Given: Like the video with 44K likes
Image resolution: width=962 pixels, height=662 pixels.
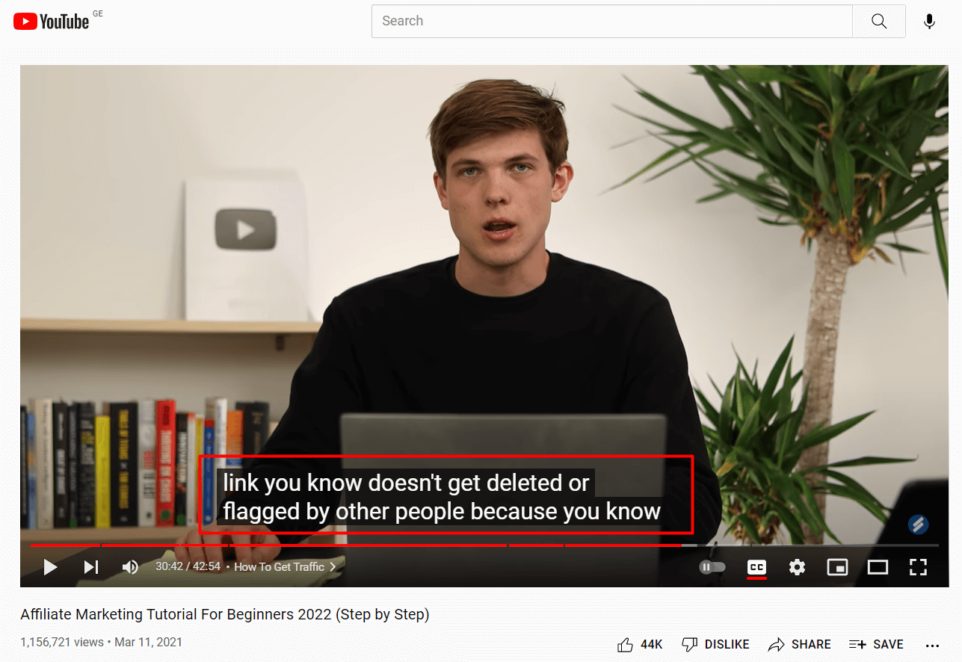Looking at the screenshot, I should pyautogui.click(x=640, y=644).
